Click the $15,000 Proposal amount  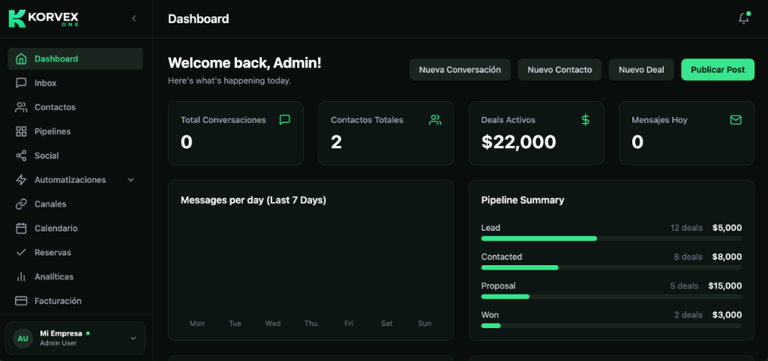point(725,285)
